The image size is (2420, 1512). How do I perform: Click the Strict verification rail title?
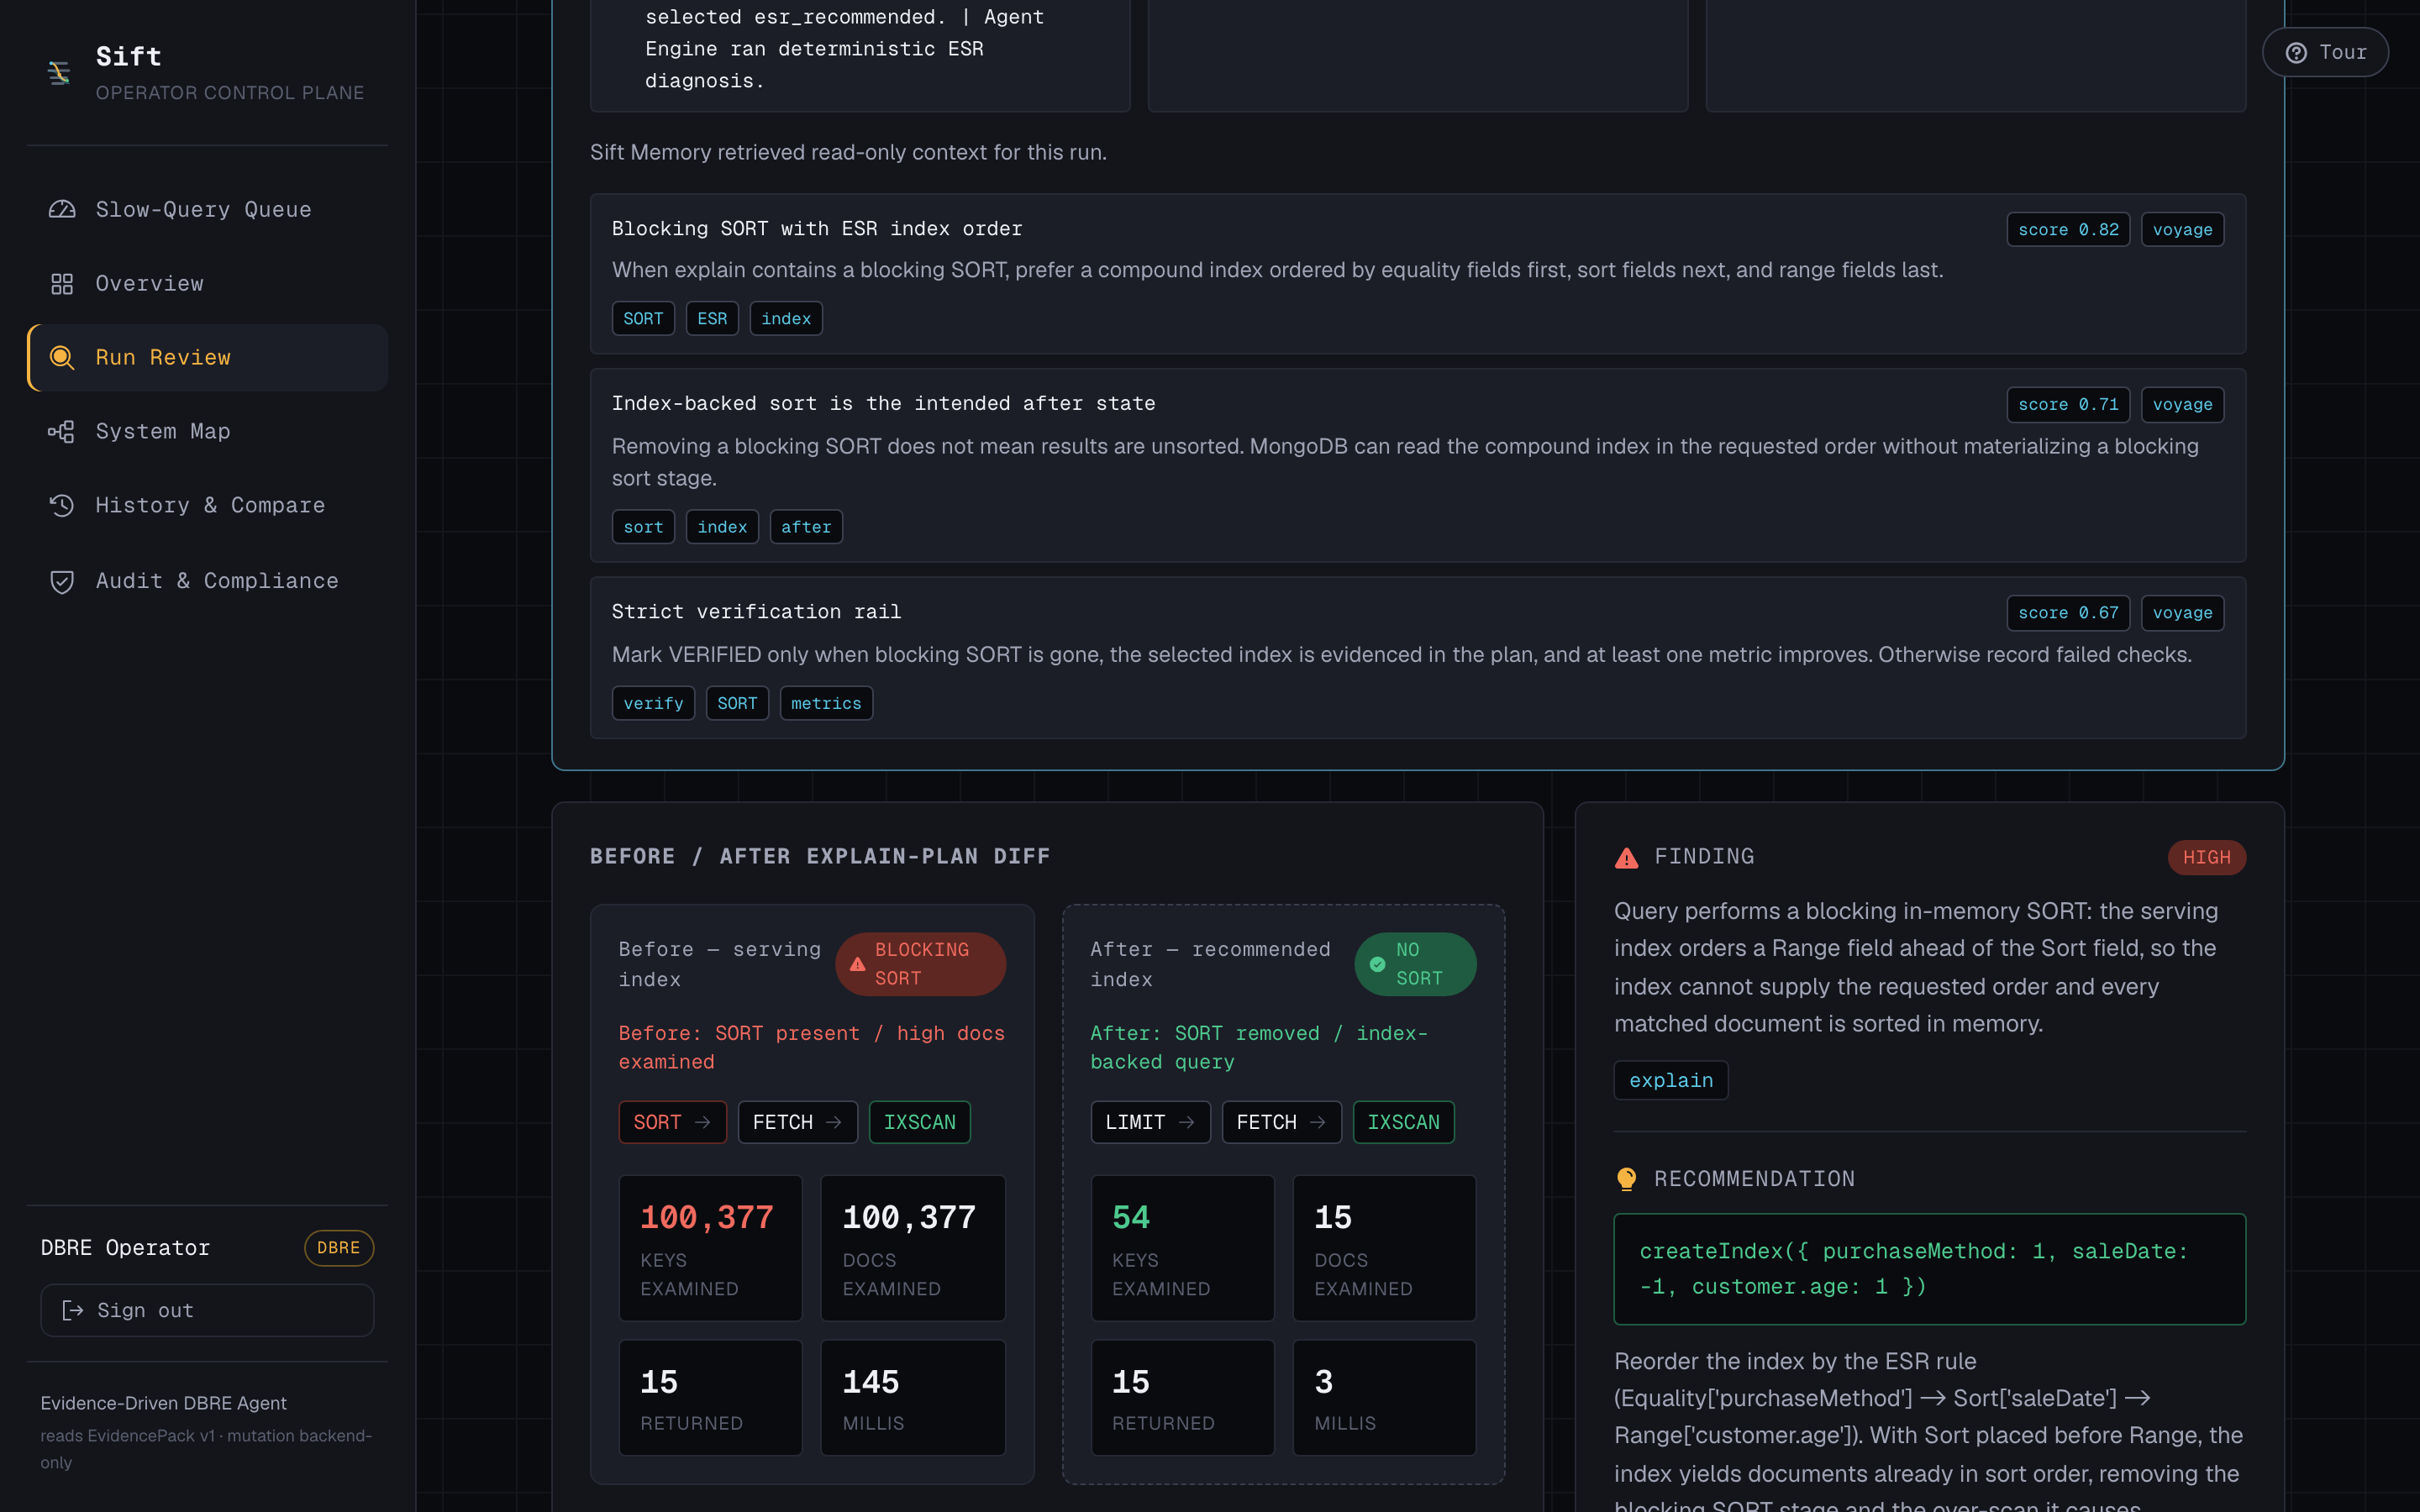pyautogui.click(x=756, y=612)
